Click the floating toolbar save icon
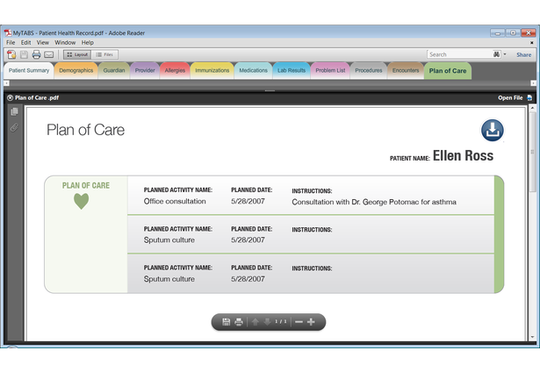540x372 pixels. 226,322
